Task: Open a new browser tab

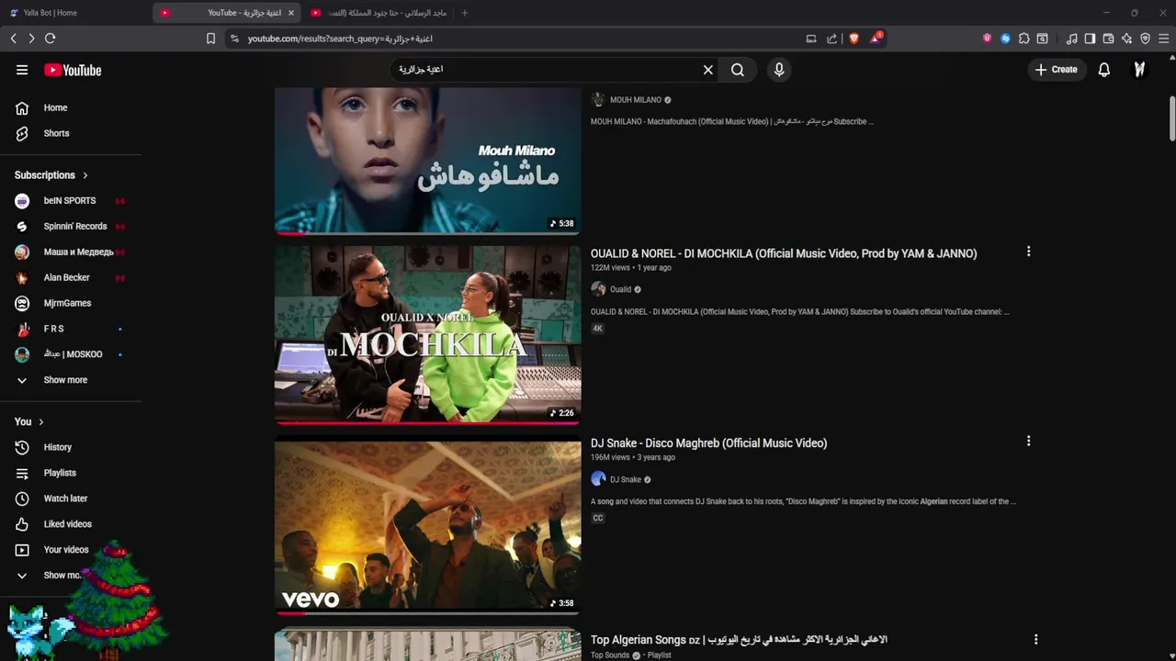Action: pyautogui.click(x=464, y=13)
